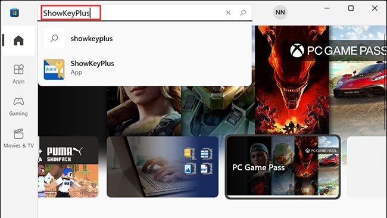Click the ShowKeyPlus key app icon
387x218 pixels.
point(54,69)
